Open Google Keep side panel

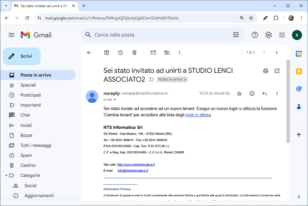point(299,71)
